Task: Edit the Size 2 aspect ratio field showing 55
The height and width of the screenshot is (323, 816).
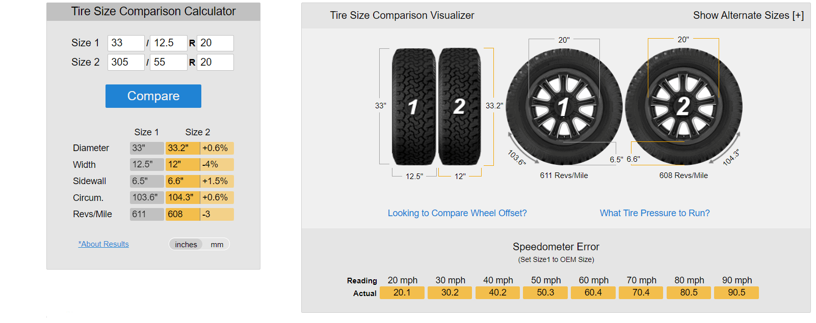Action: [168, 62]
